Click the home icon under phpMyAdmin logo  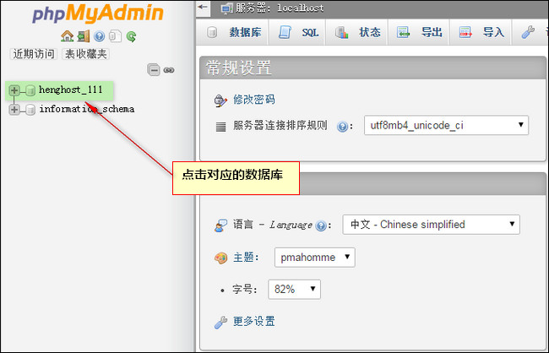click(x=67, y=36)
